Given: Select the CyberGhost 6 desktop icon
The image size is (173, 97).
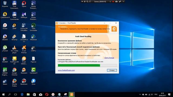Looking at the screenshot, I should [5, 15].
